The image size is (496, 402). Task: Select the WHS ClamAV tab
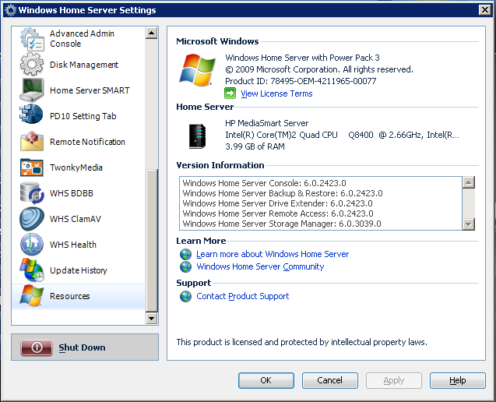pos(79,219)
